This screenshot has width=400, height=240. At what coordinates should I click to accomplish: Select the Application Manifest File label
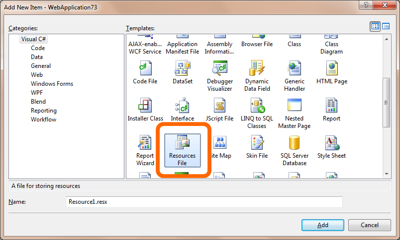(x=183, y=48)
